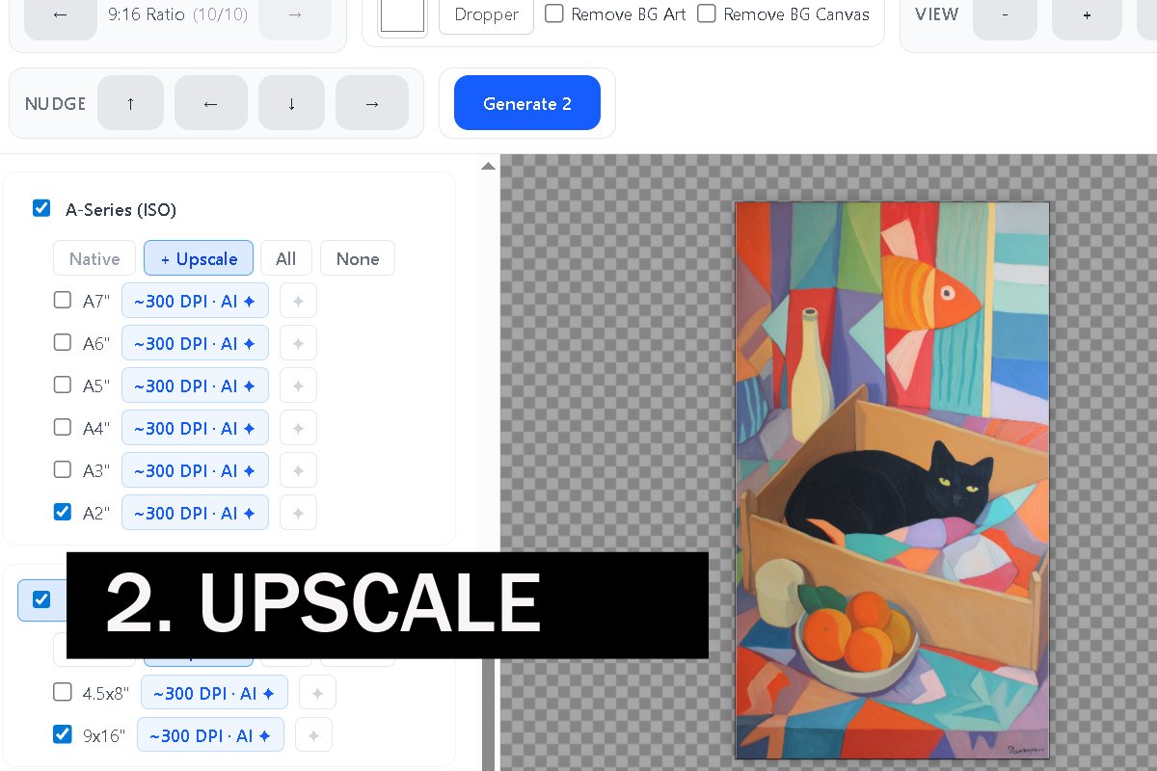Click the sidebar scrollbar up arrow
Viewport: 1157px width, 771px height.
(489, 166)
